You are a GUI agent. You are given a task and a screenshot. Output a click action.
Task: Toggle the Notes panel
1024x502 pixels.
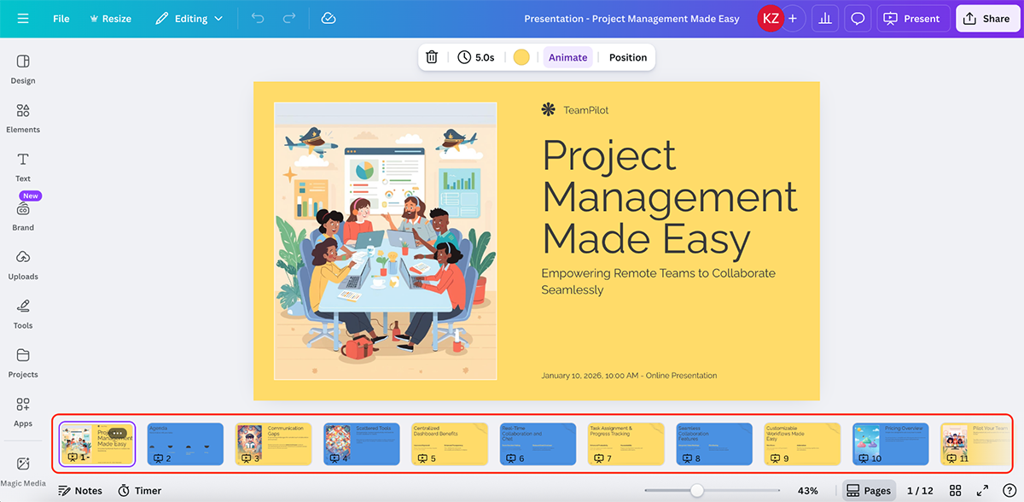point(79,490)
